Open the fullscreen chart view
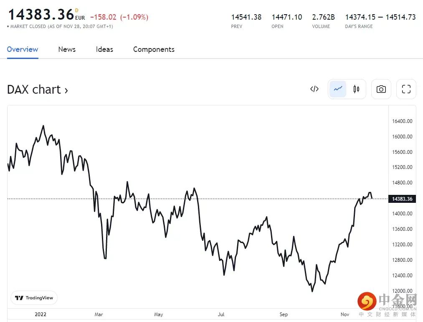The height and width of the screenshot is (322, 423). (406, 89)
